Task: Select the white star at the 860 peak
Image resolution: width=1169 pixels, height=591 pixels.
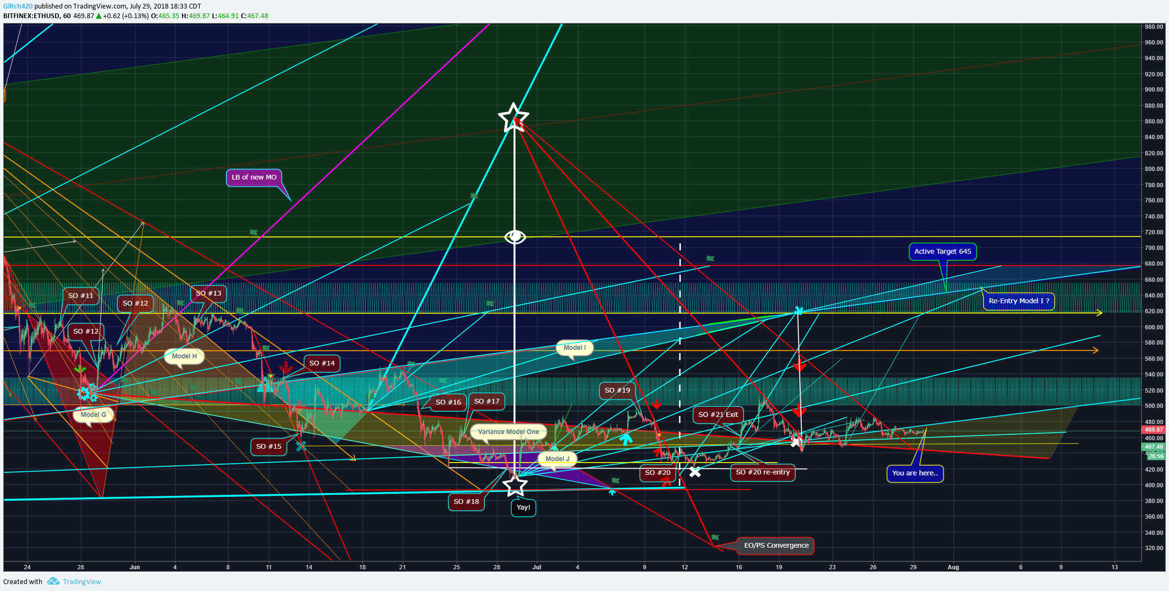Action: pyautogui.click(x=513, y=117)
